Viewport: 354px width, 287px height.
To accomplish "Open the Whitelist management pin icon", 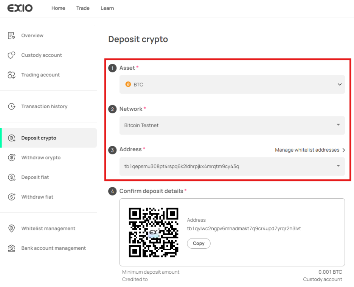I will click(x=11, y=229).
